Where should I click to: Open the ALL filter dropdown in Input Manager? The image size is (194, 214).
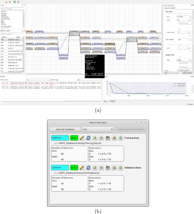(x=98, y=129)
